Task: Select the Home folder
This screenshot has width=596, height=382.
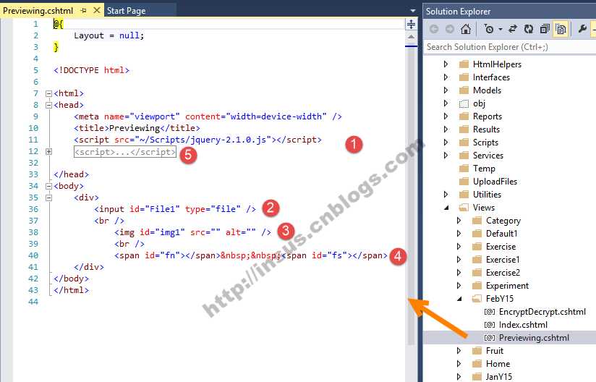Action: point(498,364)
